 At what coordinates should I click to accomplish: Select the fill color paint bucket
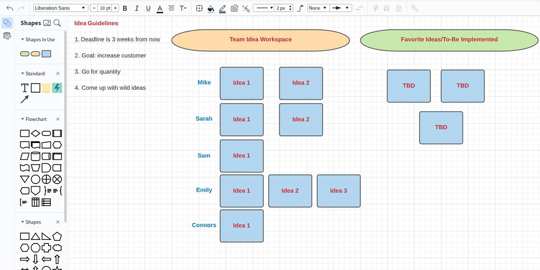click(211, 8)
